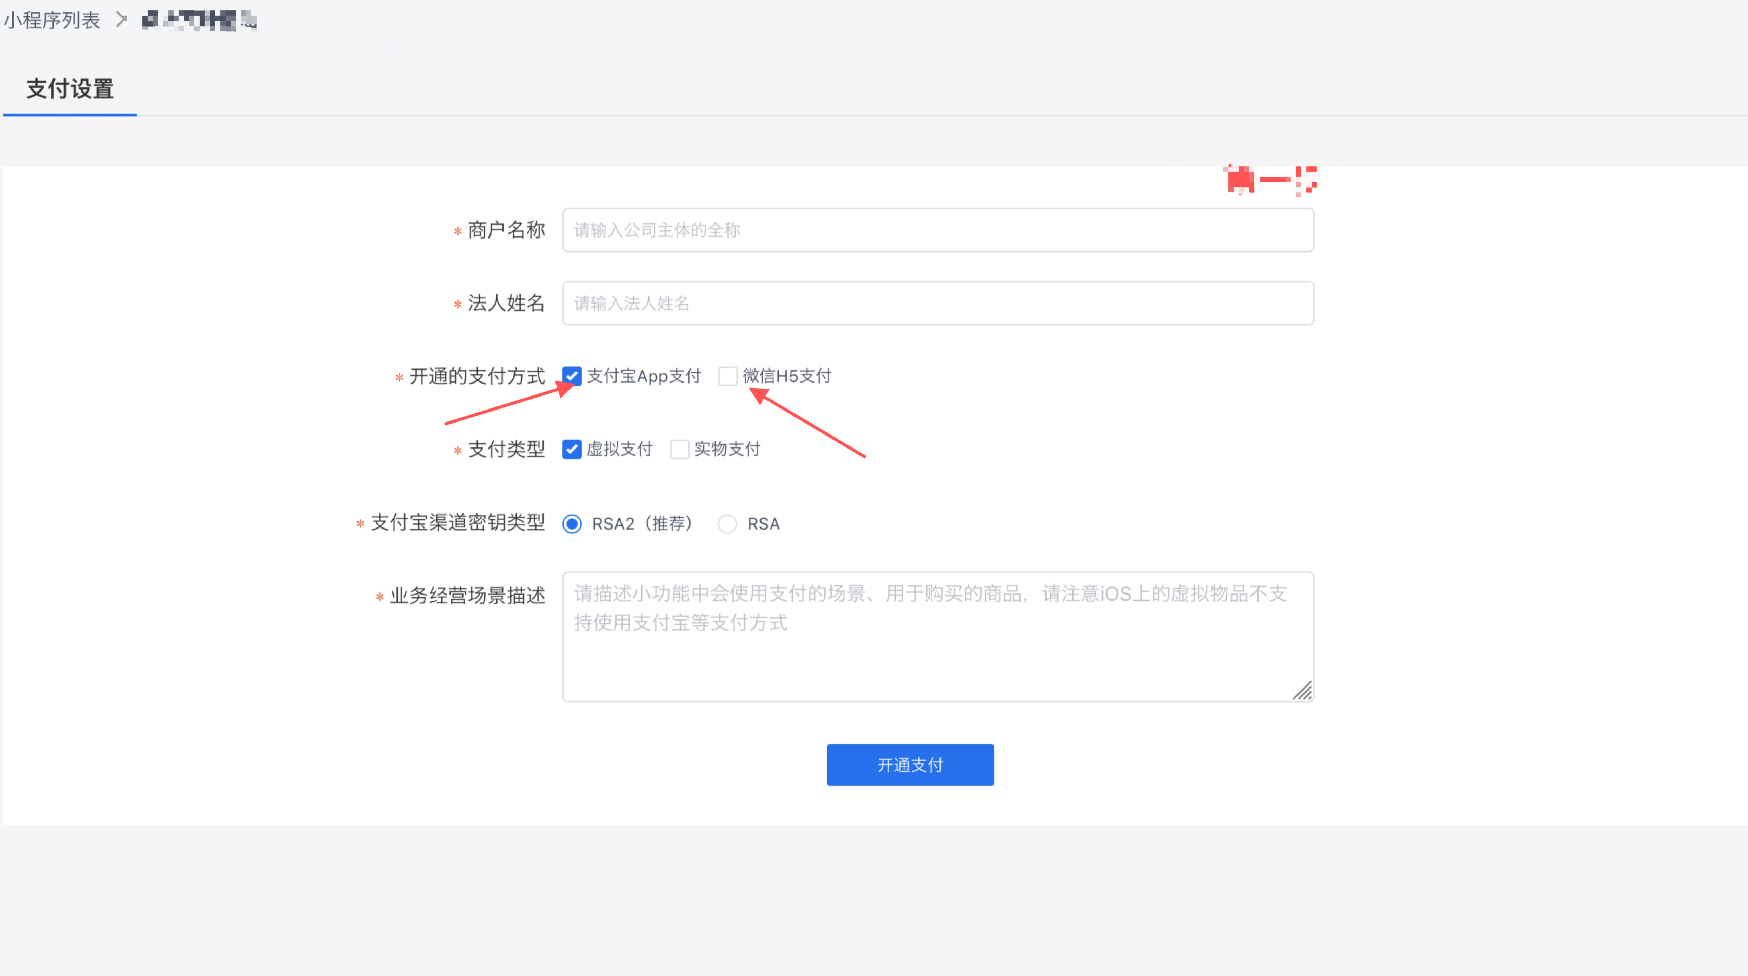This screenshot has width=1748, height=976.
Task: Select the 支付设置 tab
Action: tap(70, 89)
